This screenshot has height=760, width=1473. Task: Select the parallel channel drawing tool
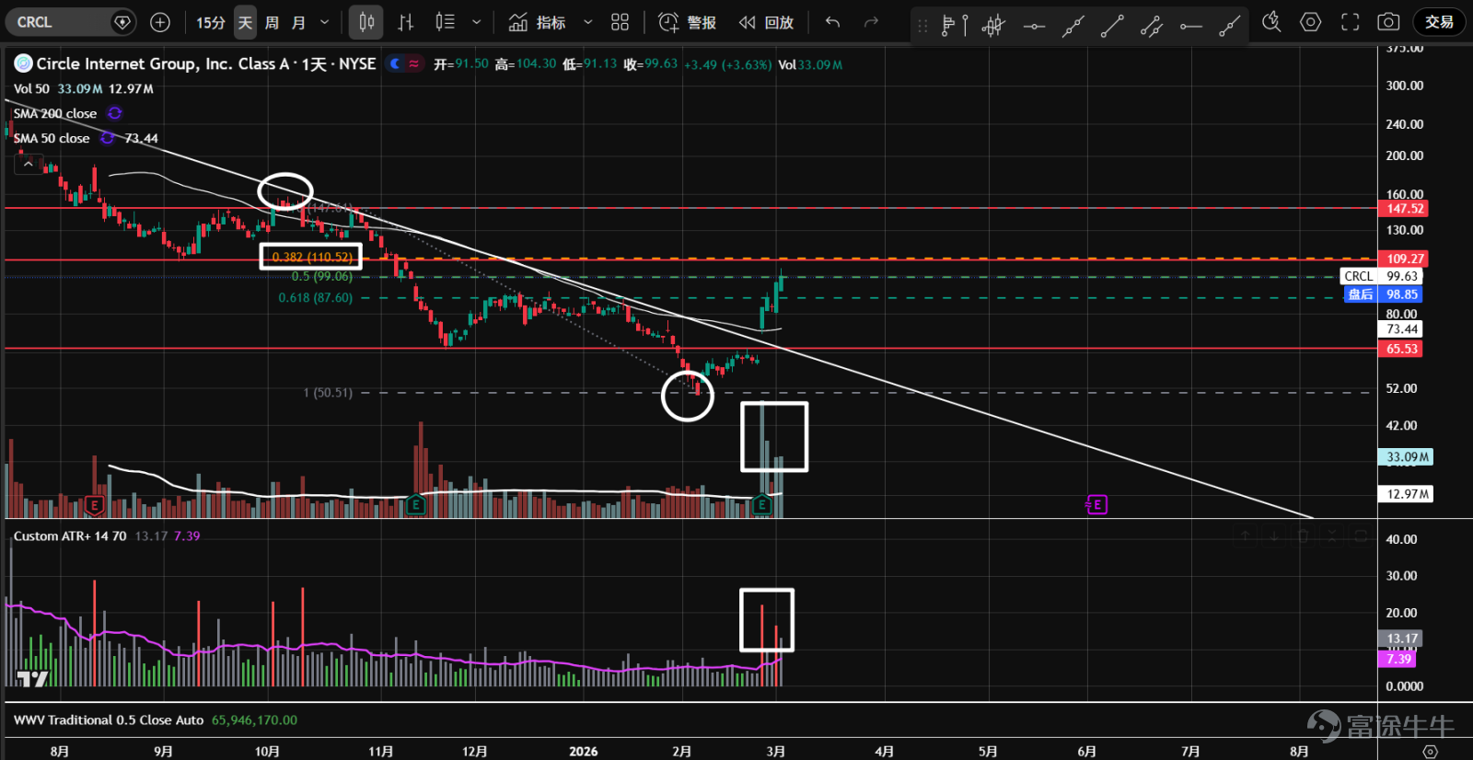1151,26
